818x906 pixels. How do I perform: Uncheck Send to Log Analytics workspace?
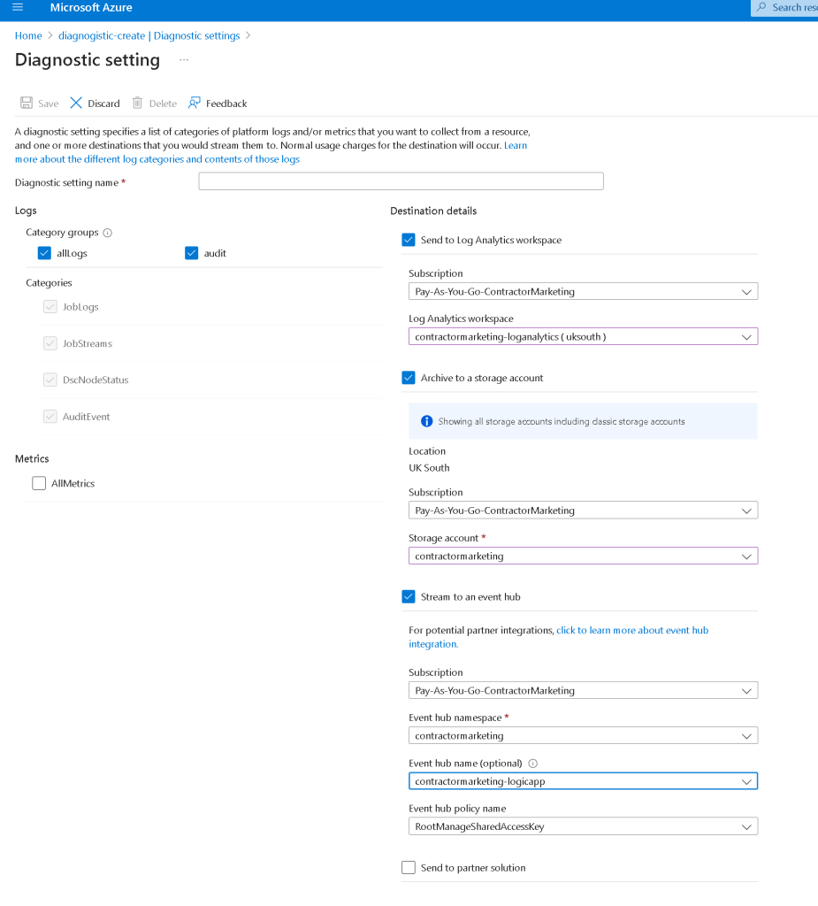tap(409, 240)
